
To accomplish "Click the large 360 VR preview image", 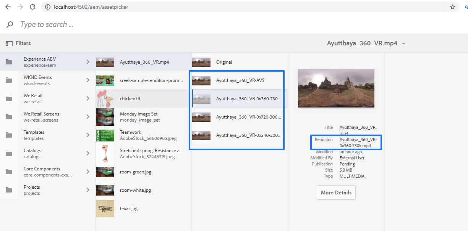I will 336,88.
